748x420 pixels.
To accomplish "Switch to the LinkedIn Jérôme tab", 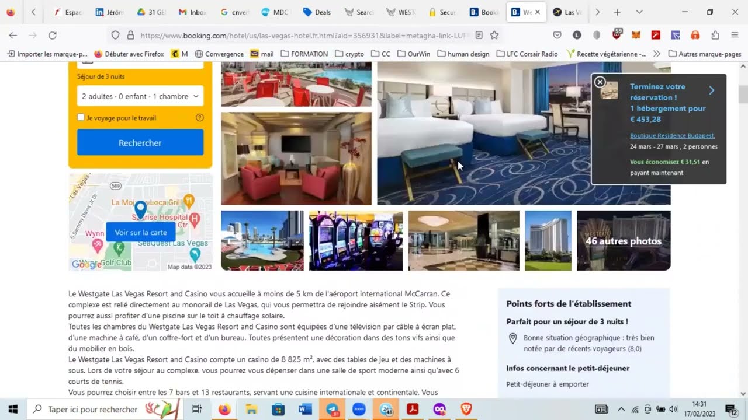I will pyautogui.click(x=109, y=12).
